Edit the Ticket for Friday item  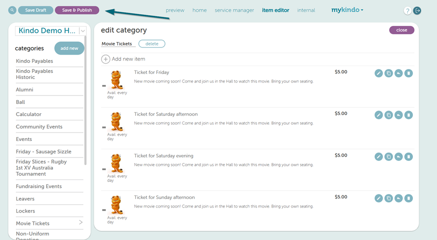click(x=378, y=73)
